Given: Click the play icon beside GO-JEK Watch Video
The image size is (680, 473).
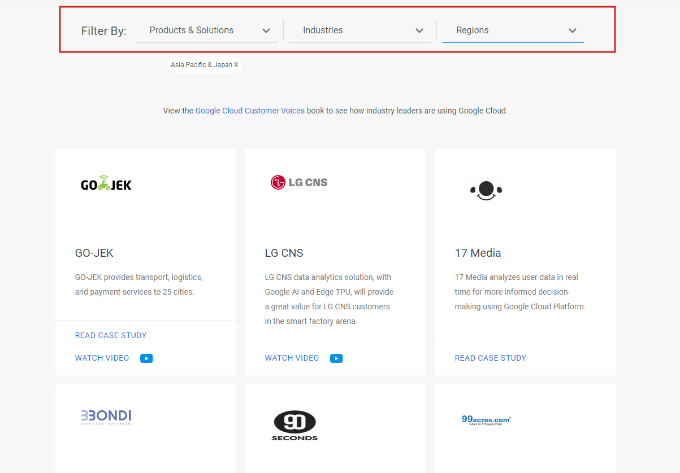Looking at the screenshot, I should (146, 358).
